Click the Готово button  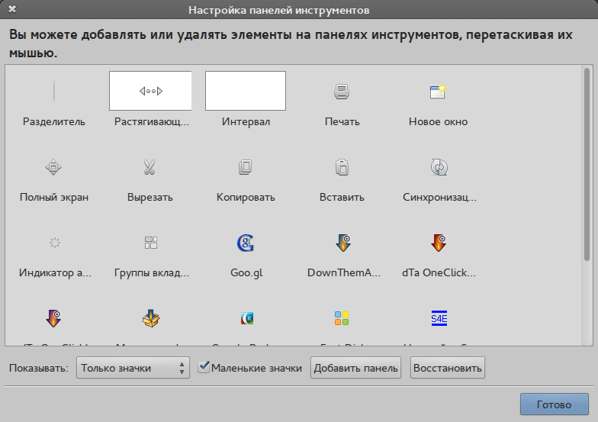[x=554, y=404]
